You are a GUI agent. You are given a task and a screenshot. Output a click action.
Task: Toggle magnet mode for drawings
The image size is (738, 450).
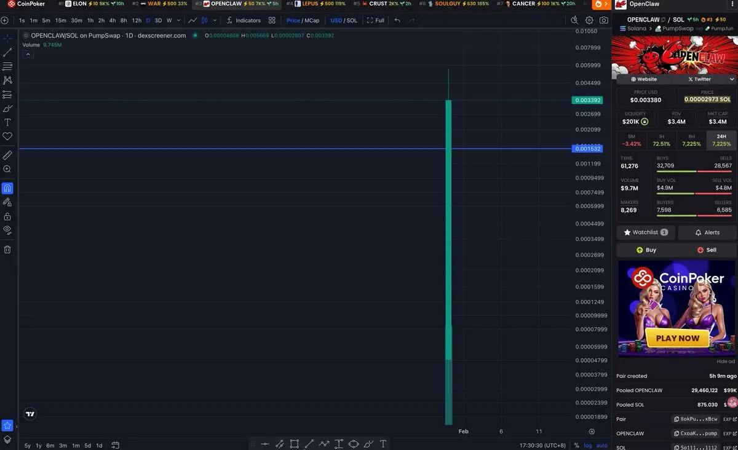[x=7, y=188]
